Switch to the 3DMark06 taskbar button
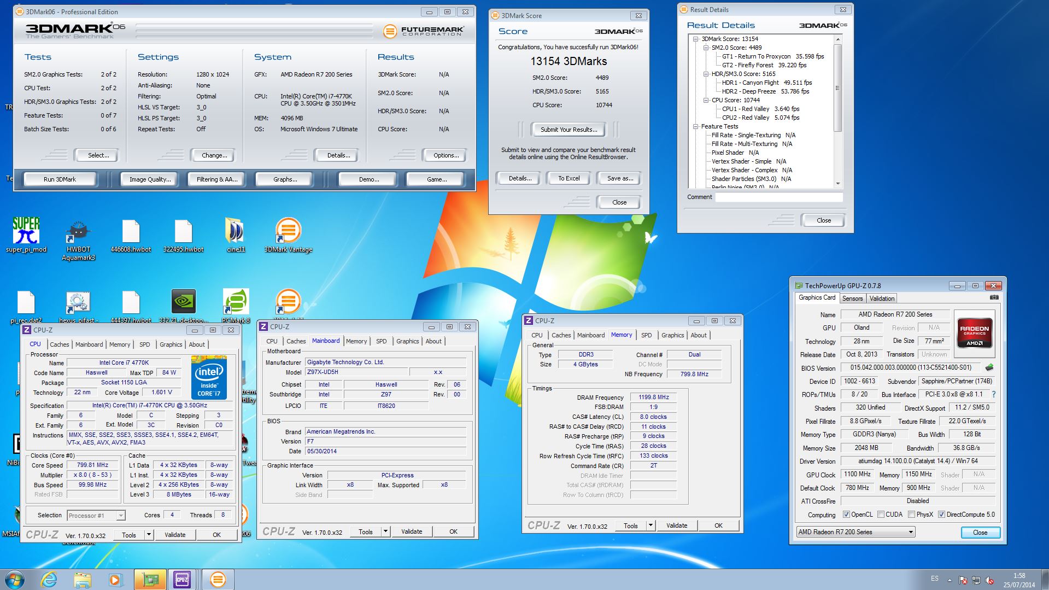 (218, 579)
